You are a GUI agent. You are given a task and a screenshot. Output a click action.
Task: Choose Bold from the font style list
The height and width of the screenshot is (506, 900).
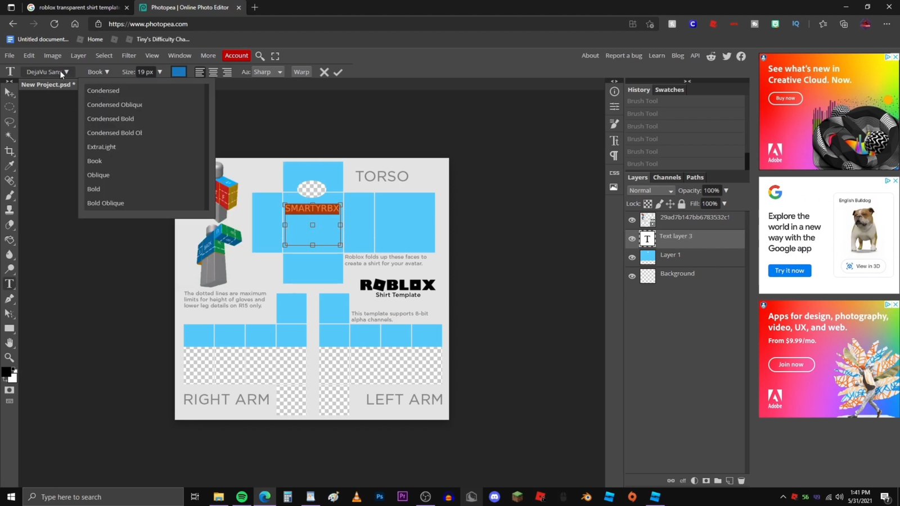(93, 189)
